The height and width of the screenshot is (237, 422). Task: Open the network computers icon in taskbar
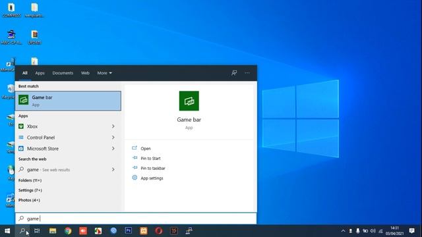coord(189,230)
